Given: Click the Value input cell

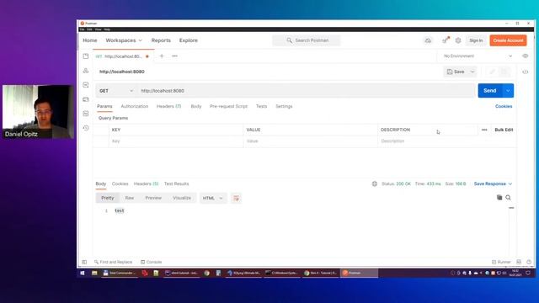Looking at the screenshot, I should (x=311, y=141).
